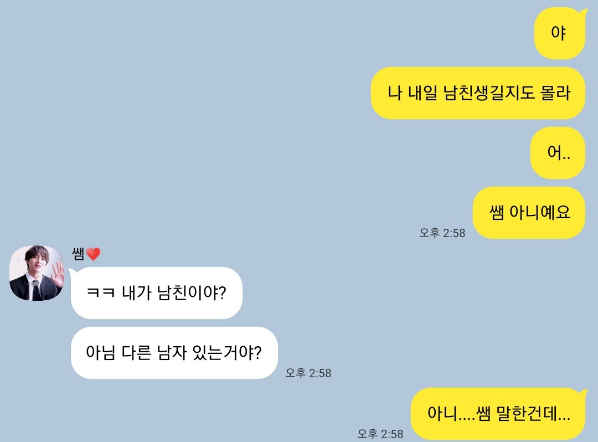Click the question mark ending 내가 남친이야?

tap(223, 293)
